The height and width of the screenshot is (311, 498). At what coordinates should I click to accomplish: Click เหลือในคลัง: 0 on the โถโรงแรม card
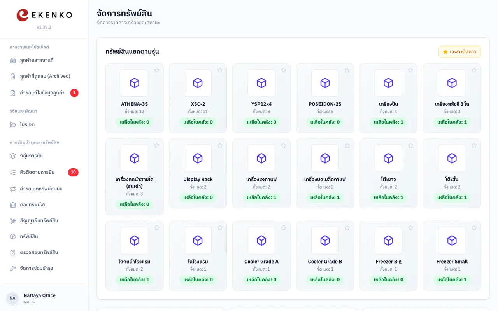(x=198, y=280)
